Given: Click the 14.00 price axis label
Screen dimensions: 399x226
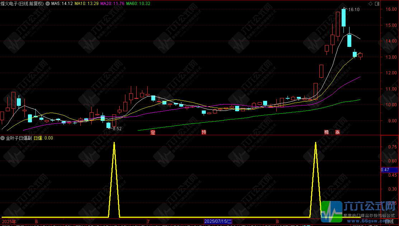Looking at the screenshot, I should (391, 41).
